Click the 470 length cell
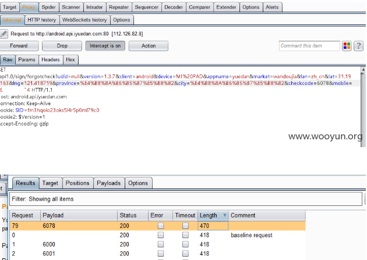The height and width of the screenshot is (260, 367). pyautogui.click(x=213, y=226)
